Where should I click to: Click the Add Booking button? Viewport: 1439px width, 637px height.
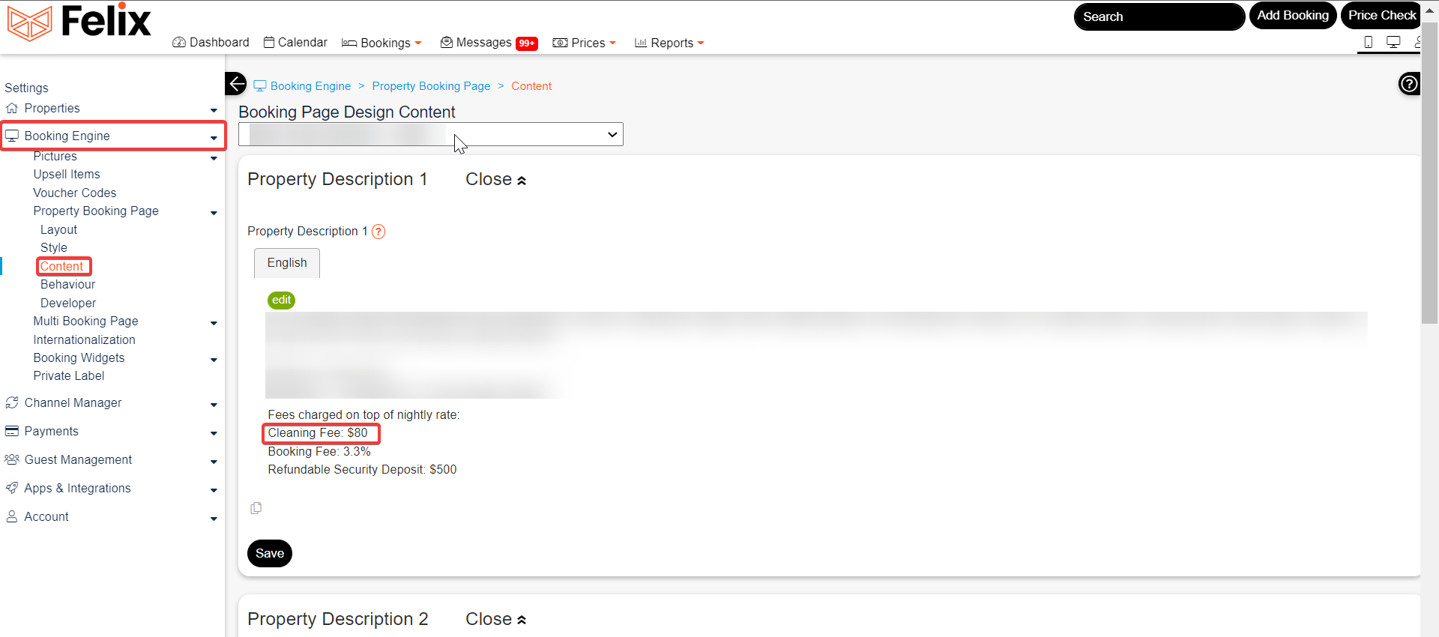tap(1293, 16)
